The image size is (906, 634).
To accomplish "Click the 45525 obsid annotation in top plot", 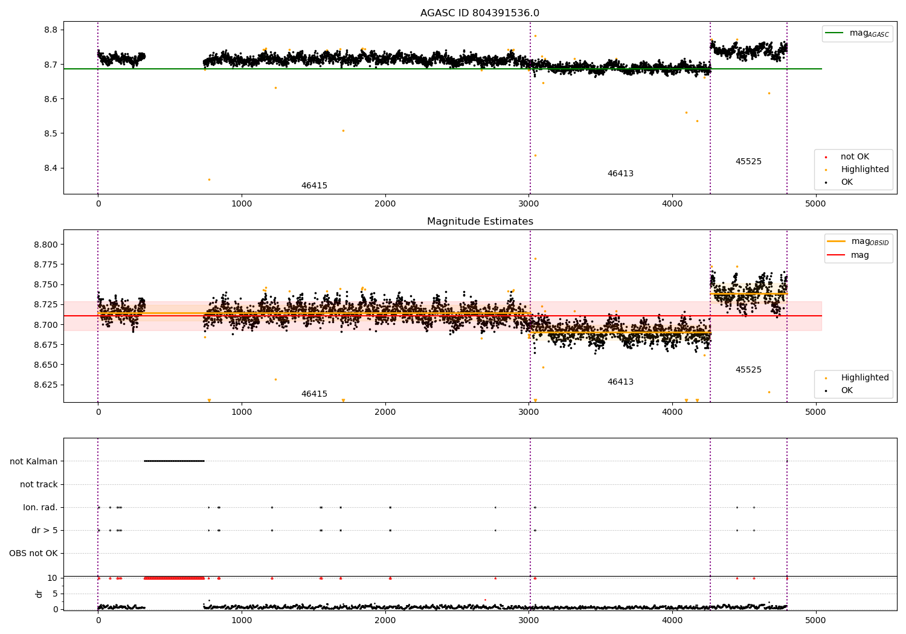I will (748, 162).
